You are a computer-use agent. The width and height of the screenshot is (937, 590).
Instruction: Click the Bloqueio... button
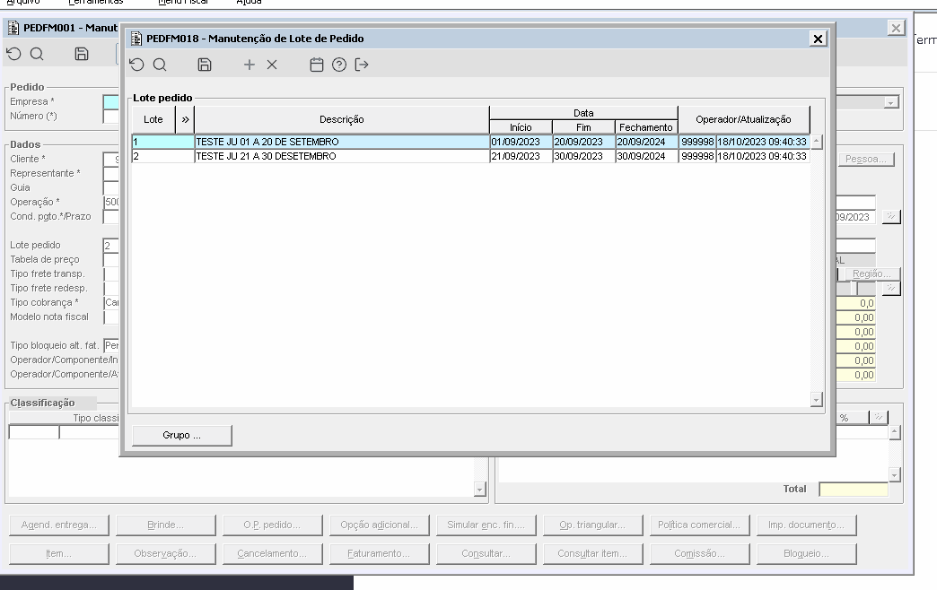pyautogui.click(x=806, y=553)
